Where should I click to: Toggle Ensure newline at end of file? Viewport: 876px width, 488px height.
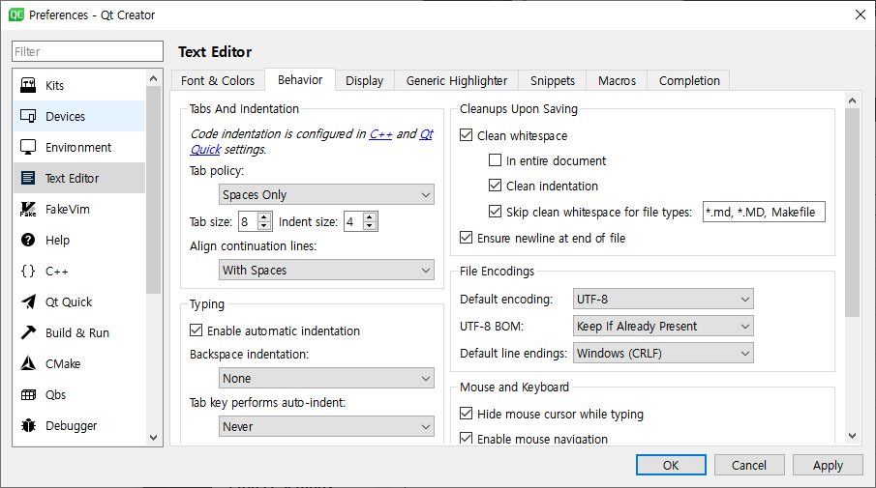466,238
